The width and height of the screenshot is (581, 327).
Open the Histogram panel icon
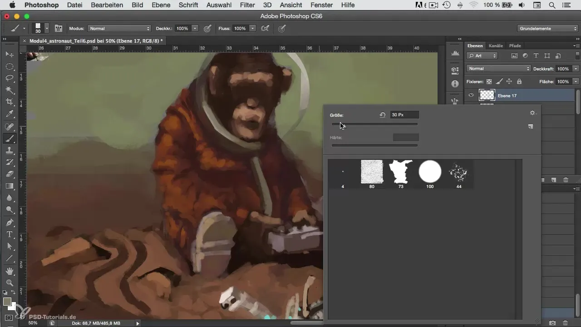[x=455, y=54]
